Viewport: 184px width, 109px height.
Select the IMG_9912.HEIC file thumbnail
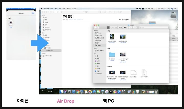point(123,37)
